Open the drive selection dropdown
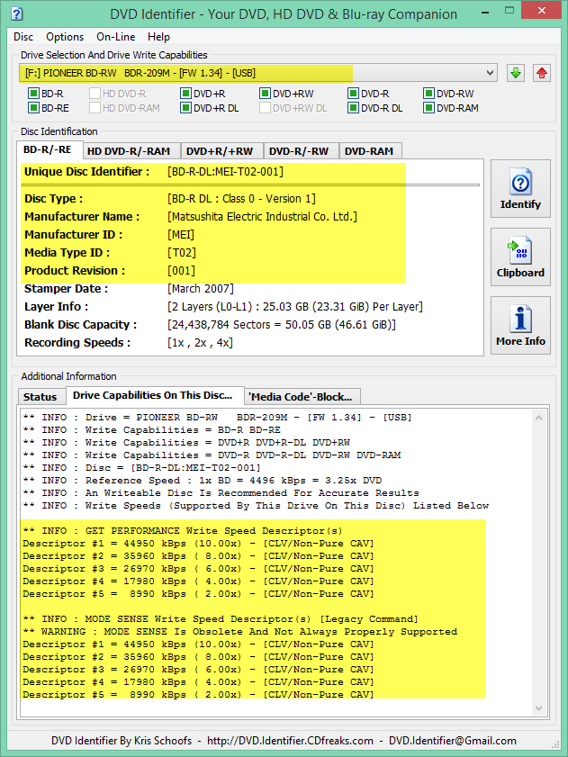This screenshot has height=757, width=568. [x=258, y=74]
